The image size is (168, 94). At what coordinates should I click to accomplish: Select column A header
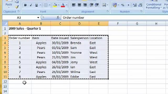pyautogui.click(x=20, y=23)
